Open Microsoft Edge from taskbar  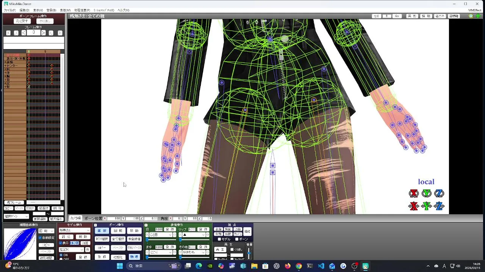(199, 266)
